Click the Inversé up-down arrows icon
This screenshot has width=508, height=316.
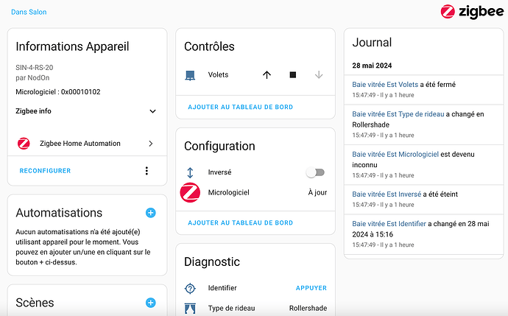[190, 172]
